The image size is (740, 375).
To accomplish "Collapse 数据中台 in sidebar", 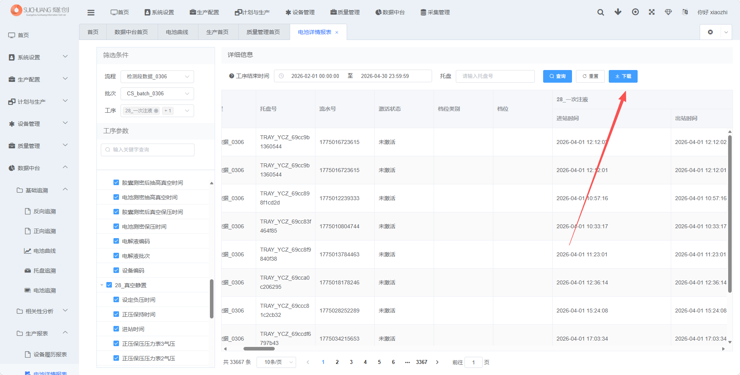I will (40, 168).
